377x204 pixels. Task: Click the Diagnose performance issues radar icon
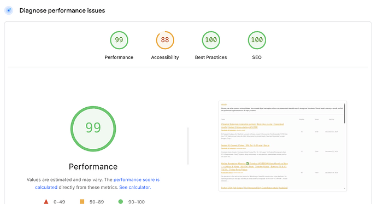coord(9,10)
